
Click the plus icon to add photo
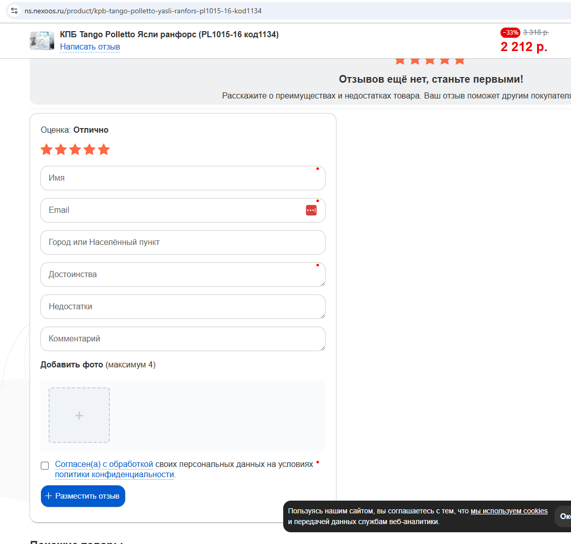pyautogui.click(x=79, y=415)
